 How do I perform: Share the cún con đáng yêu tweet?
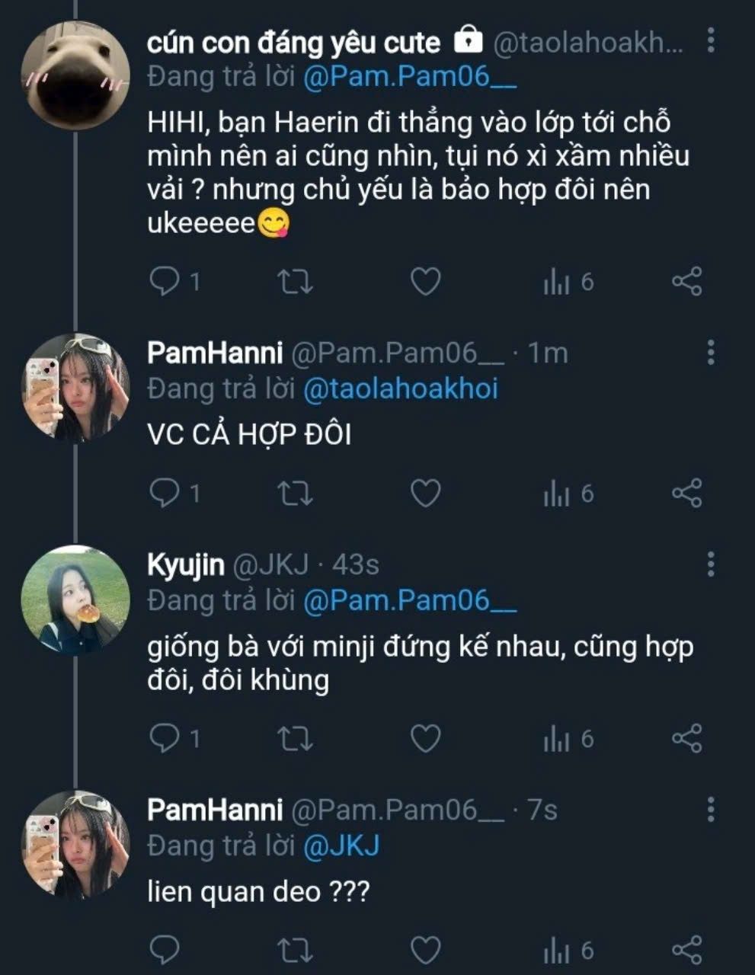click(686, 282)
